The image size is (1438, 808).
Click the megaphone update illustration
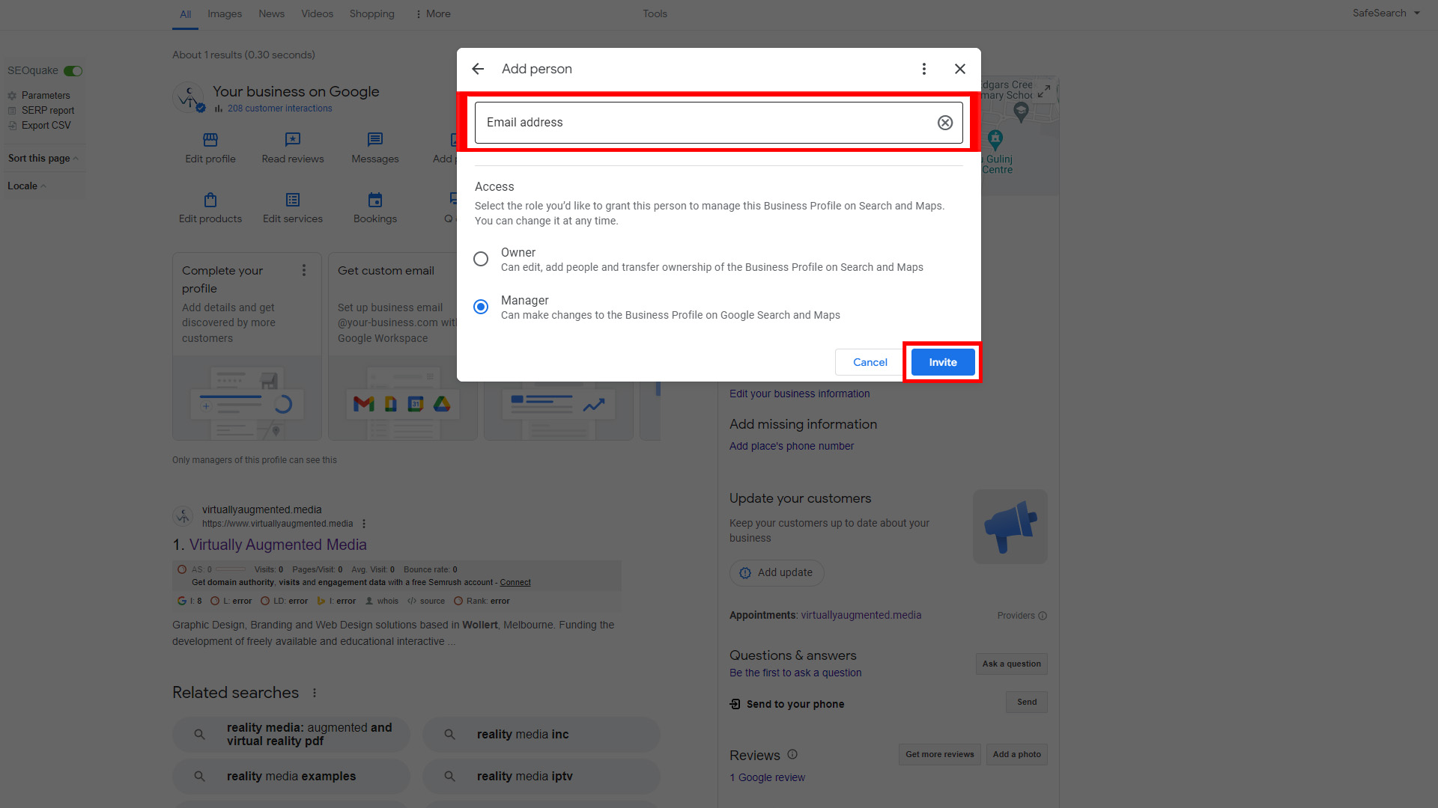tap(1010, 527)
